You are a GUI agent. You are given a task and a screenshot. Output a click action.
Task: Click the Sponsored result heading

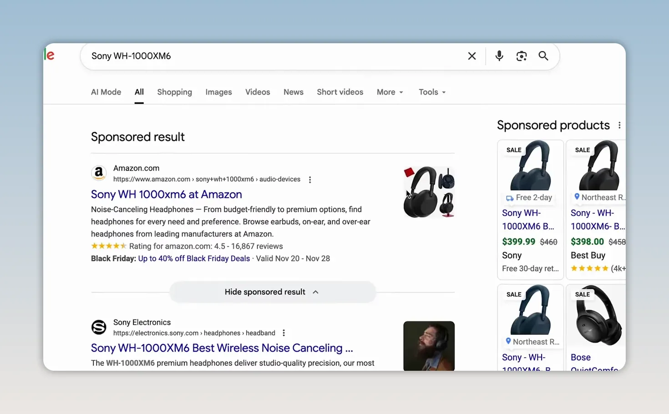(138, 137)
